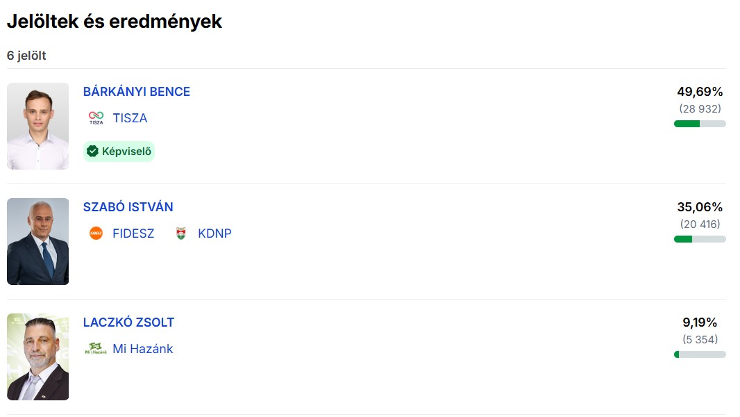Click the 28 932 vote count text

(700, 109)
